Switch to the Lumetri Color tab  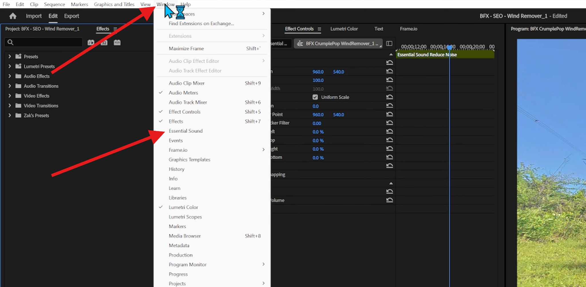[x=344, y=29]
